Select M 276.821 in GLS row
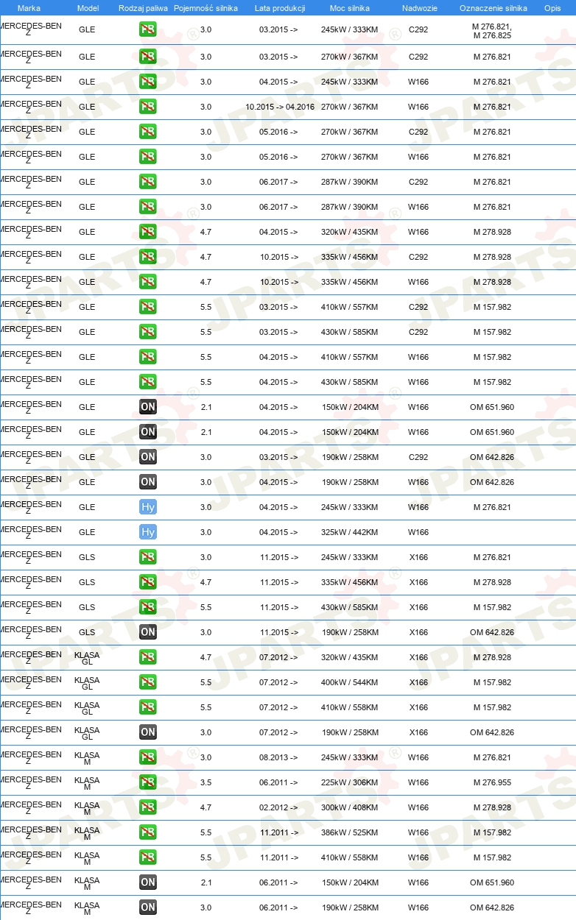576x920 pixels. pyautogui.click(x=492, y=557)
